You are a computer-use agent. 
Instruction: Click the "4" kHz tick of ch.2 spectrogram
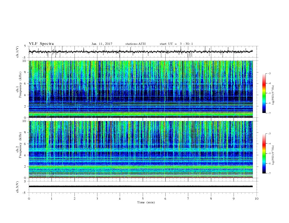(26, 155)
